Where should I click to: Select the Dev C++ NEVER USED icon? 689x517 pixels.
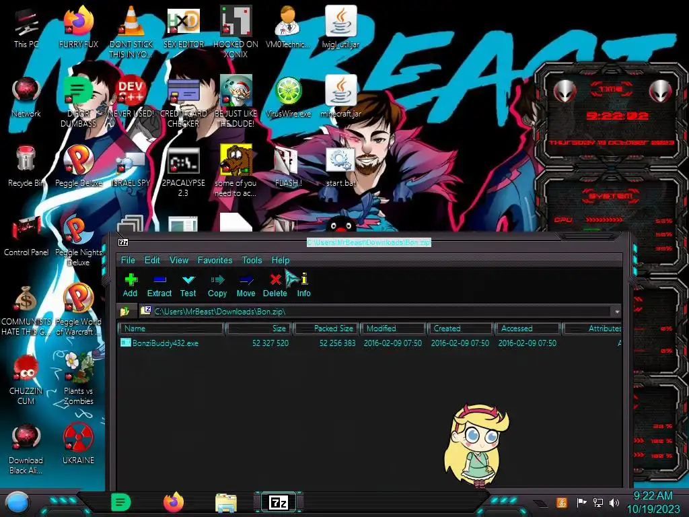[x=131, y=97]
